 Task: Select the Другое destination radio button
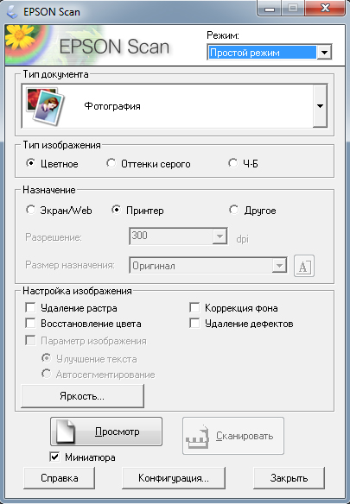point(233,210)
